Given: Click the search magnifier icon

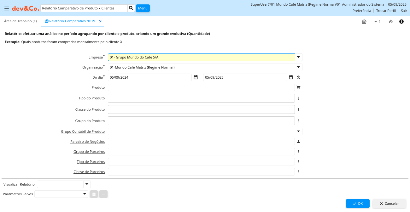Looking at the screenshot, I should coord(131,8).
